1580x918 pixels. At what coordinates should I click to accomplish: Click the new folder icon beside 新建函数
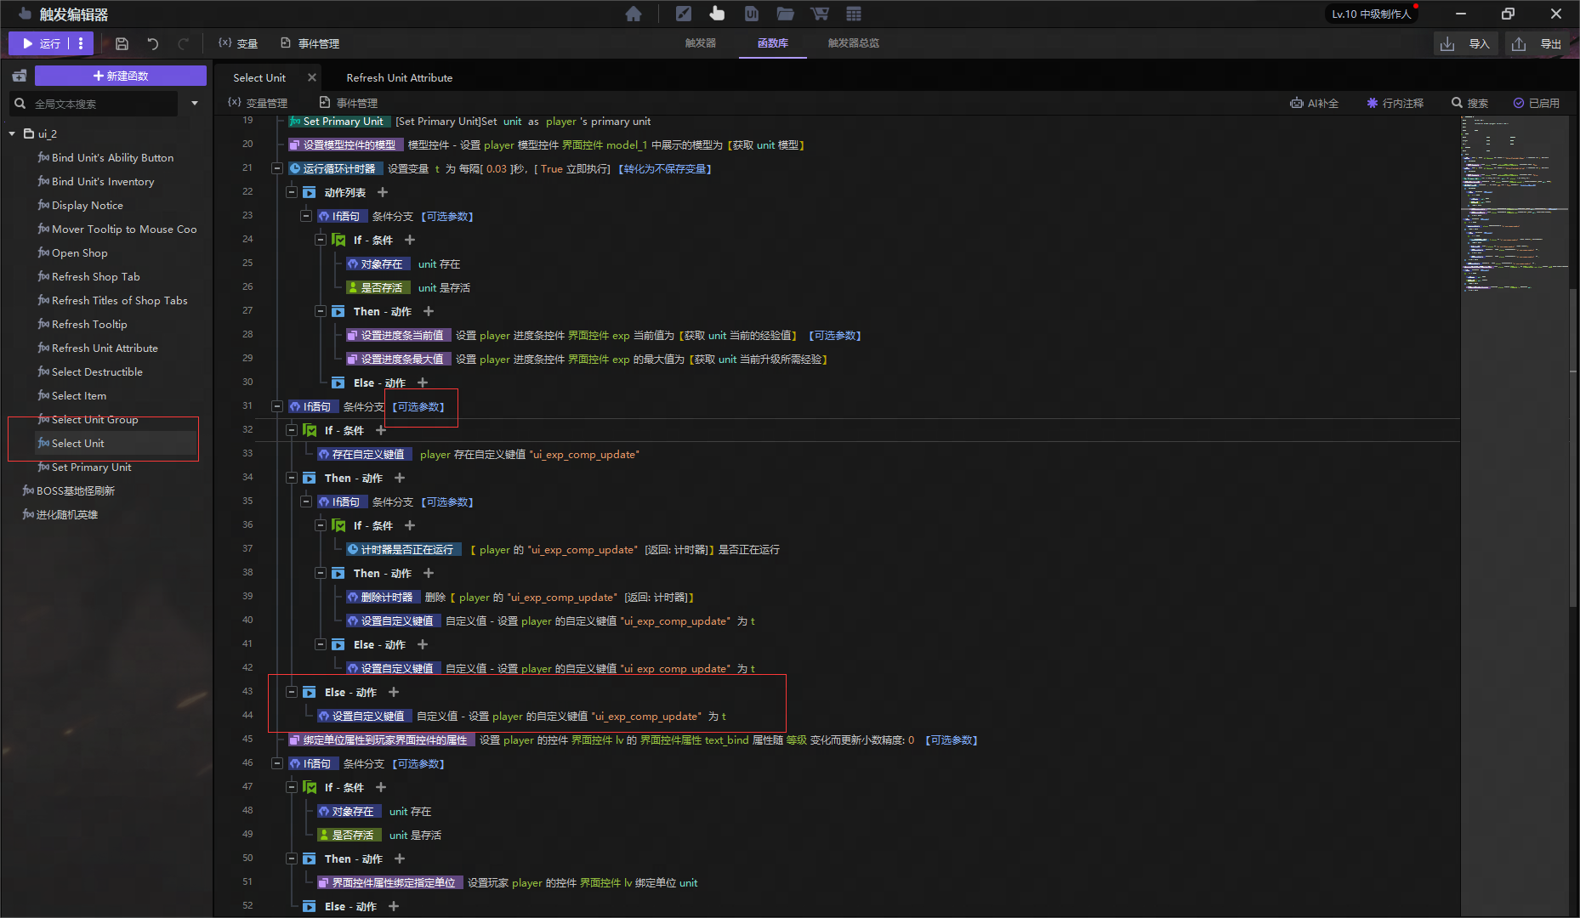pyautogui.click(x=19, y=76)
